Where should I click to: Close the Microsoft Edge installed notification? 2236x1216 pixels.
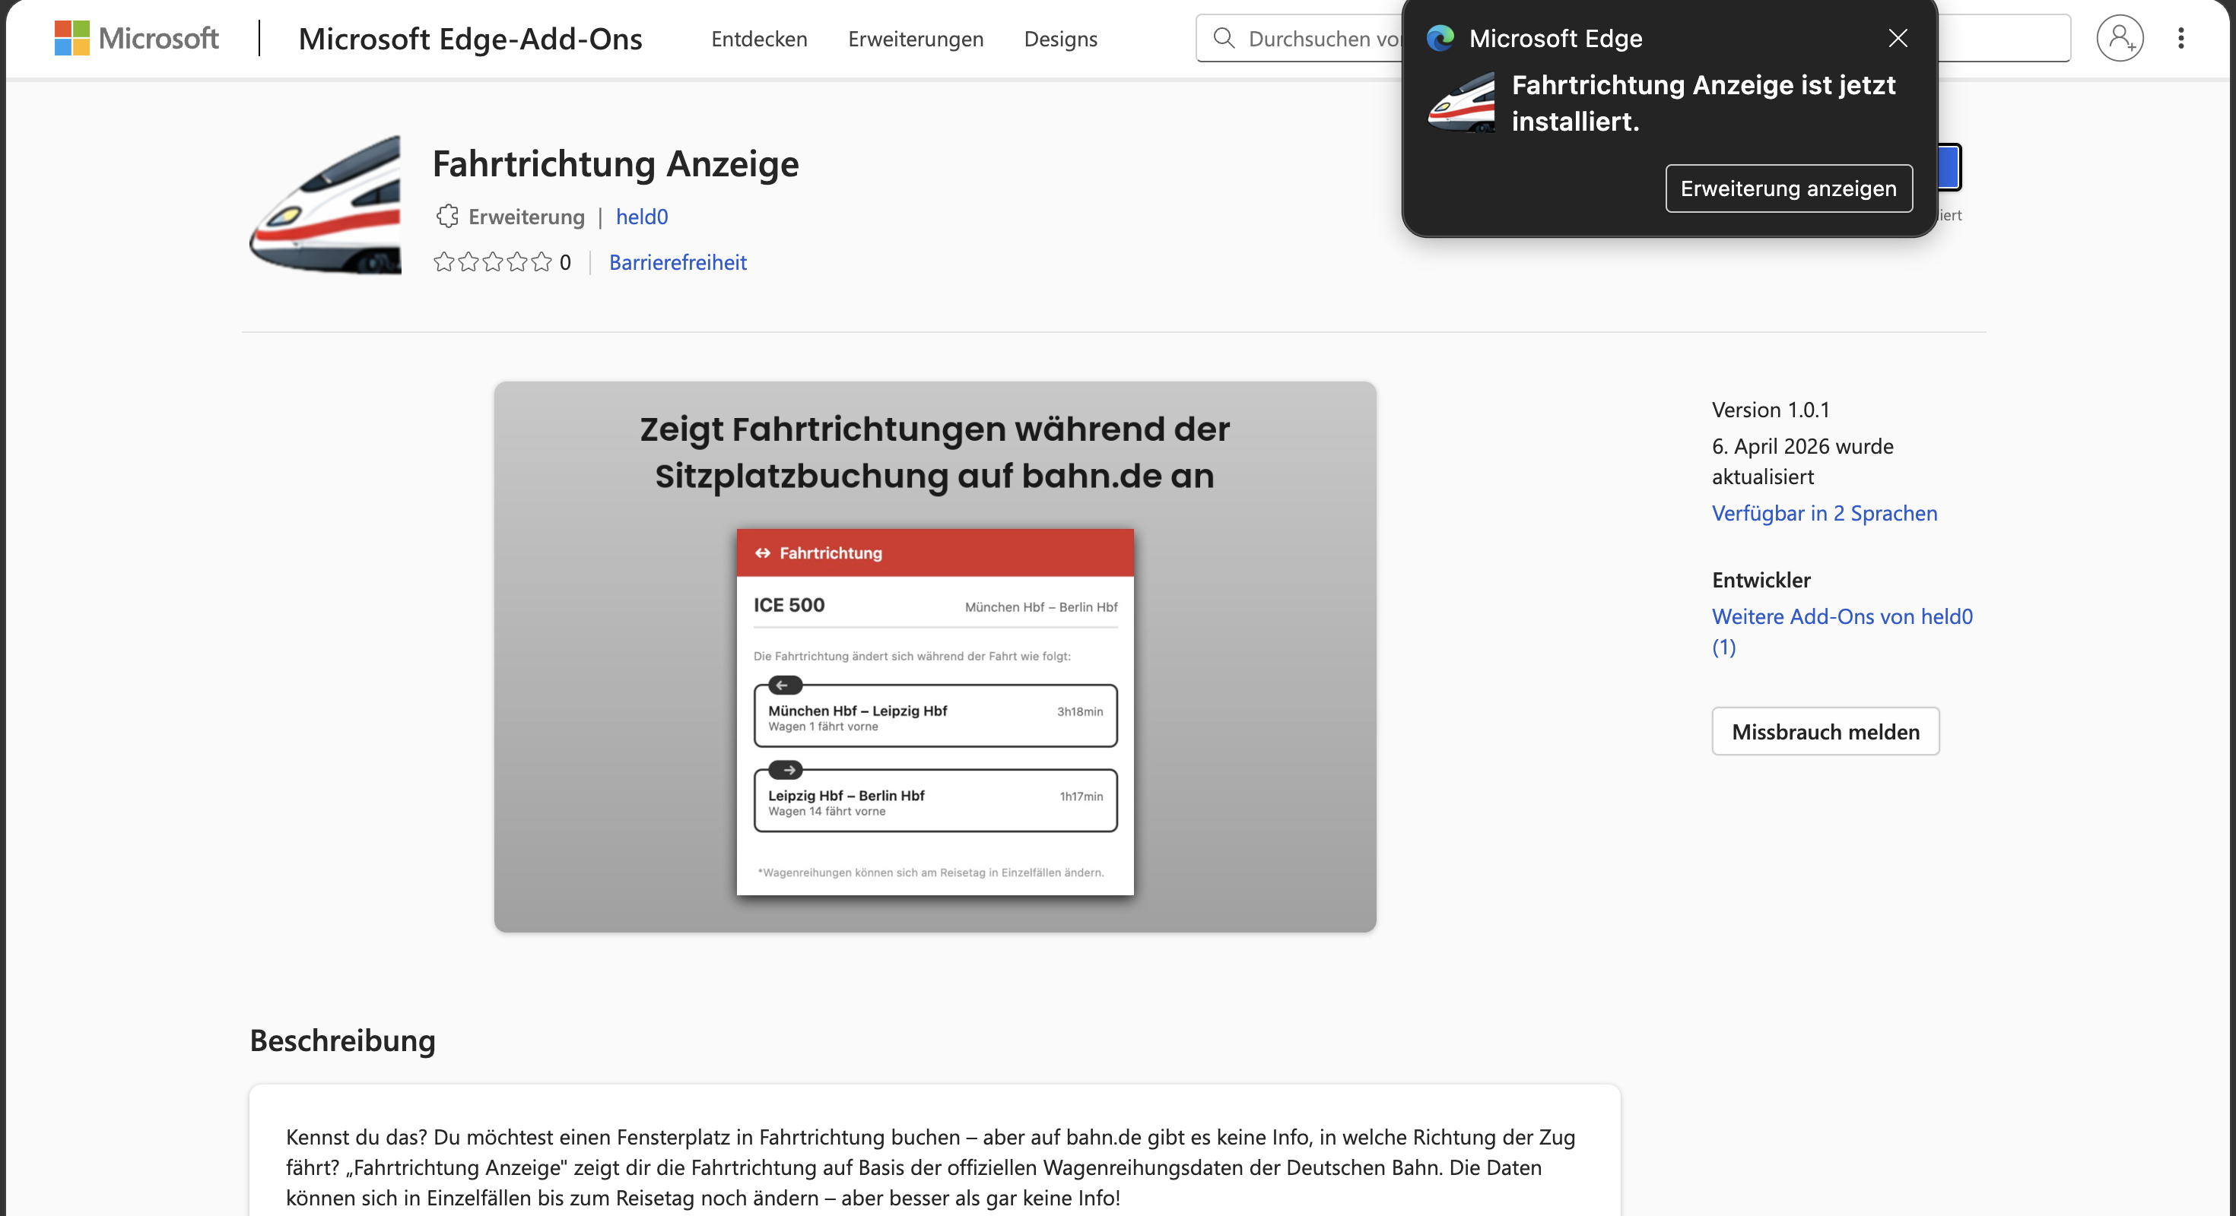[x=1898, y=38]
